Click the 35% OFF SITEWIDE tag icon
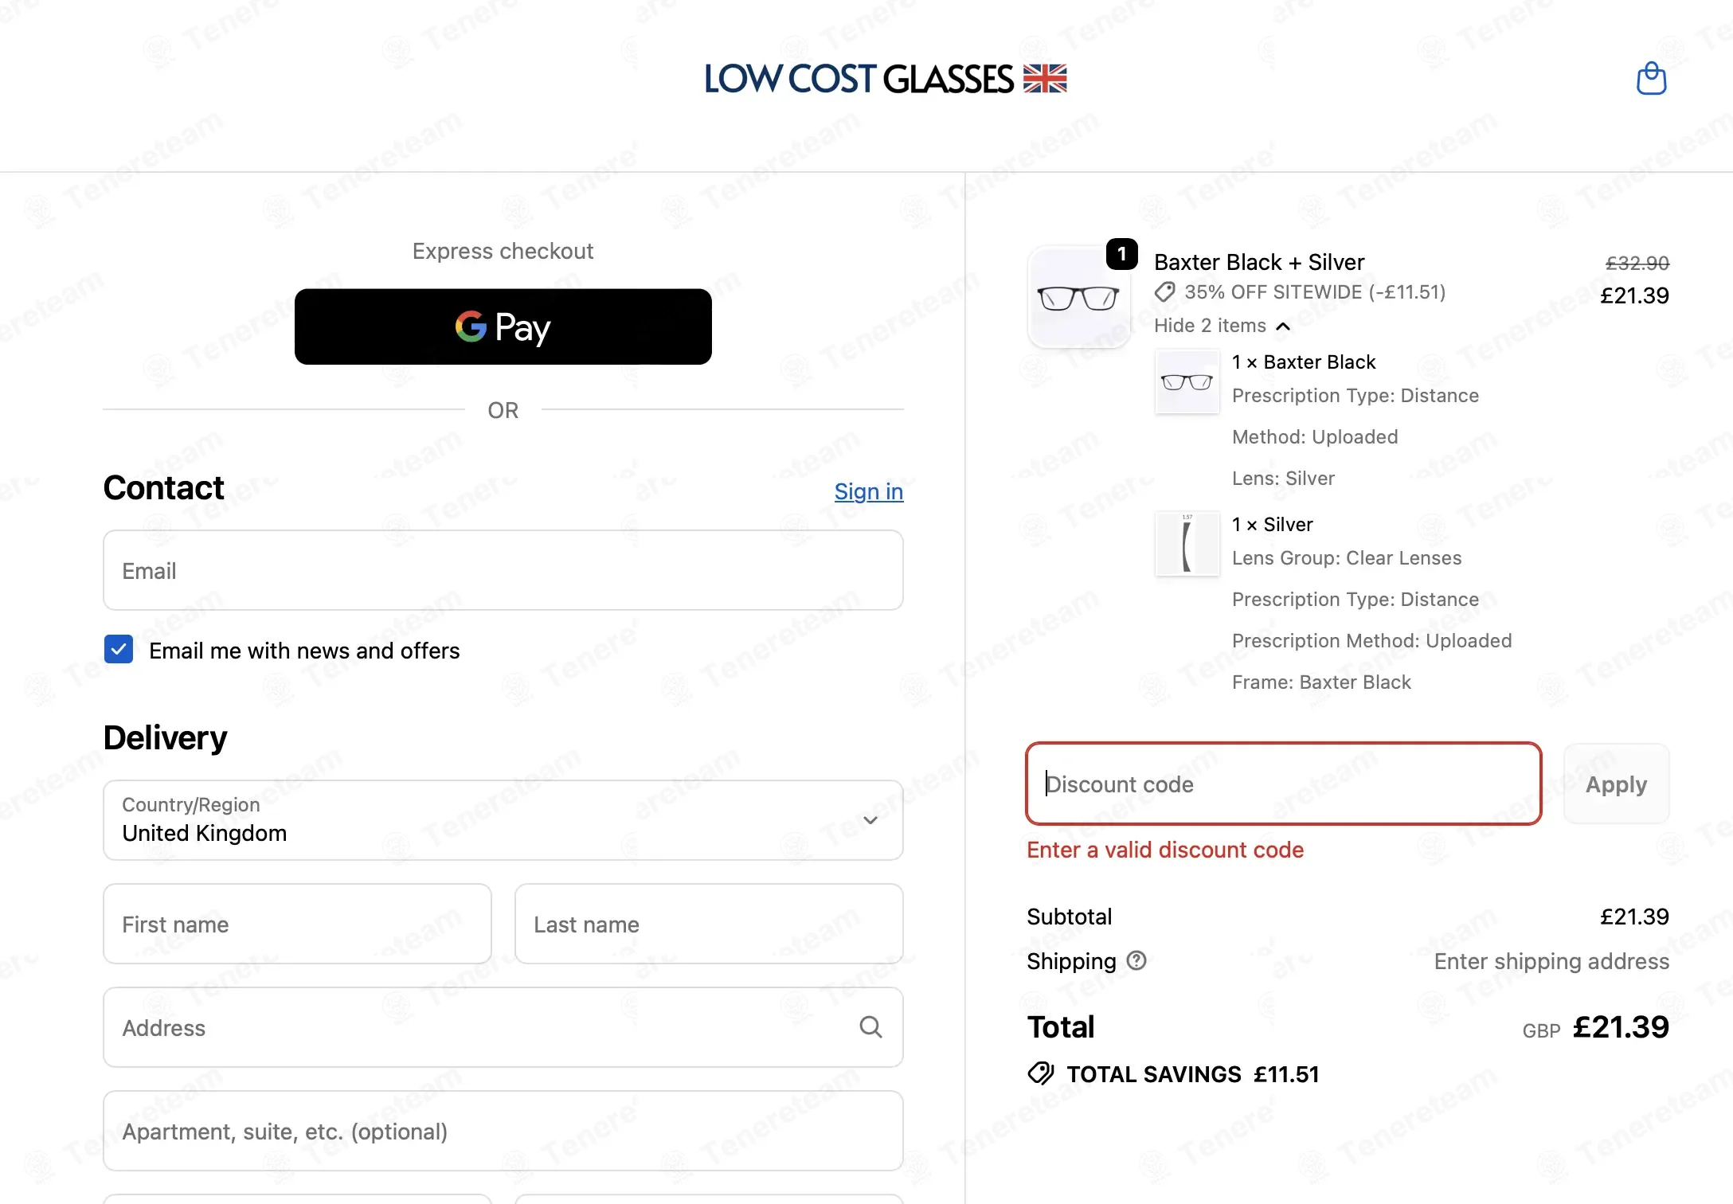The width and height of the screenshot is (1733, 1204). click(x=1164, y=292)
